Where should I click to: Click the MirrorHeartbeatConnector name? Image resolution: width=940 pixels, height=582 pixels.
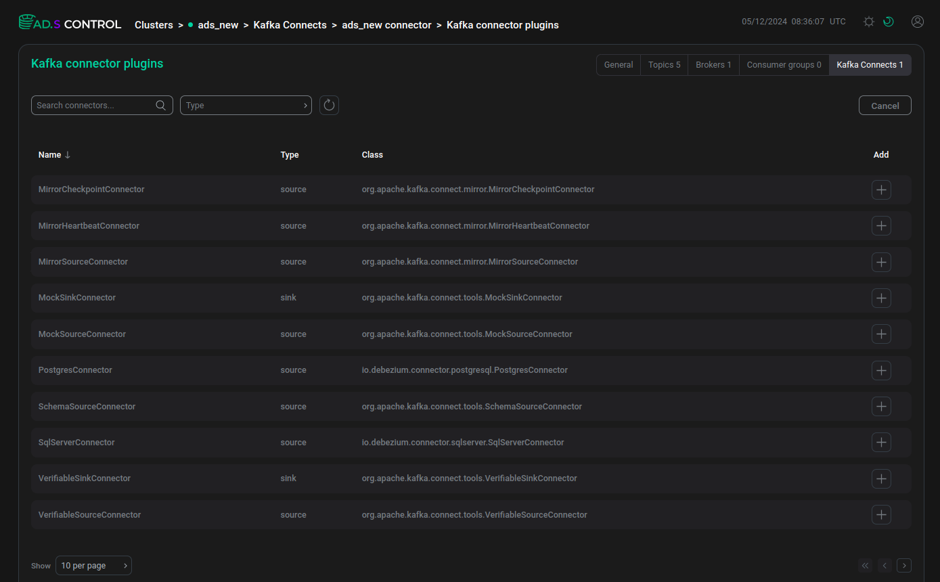[x=89, y=226]
